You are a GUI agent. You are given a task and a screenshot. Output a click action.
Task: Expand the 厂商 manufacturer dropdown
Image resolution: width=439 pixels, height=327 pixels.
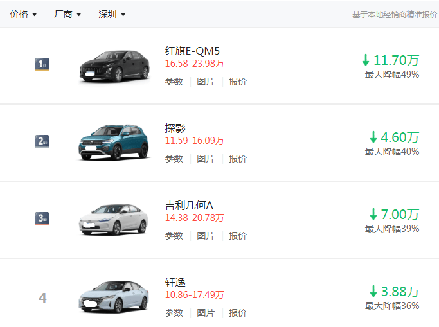pyautogui.click(x=67, y=14)
